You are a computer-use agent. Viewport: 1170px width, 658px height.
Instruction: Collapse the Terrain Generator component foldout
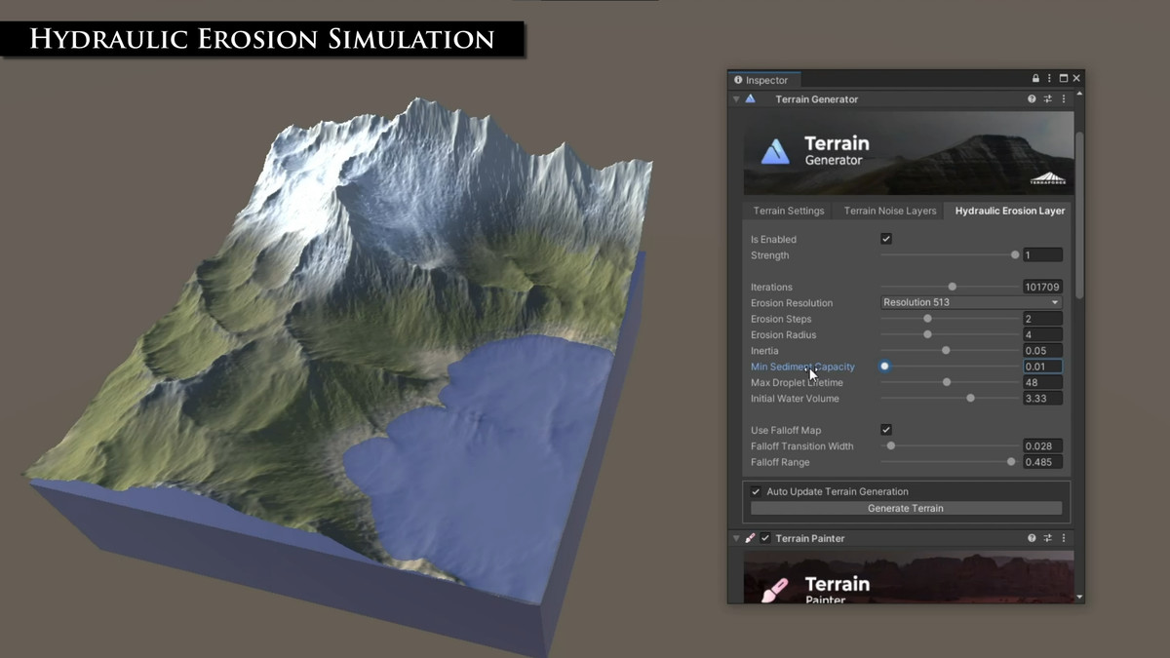tap(736, 99)
